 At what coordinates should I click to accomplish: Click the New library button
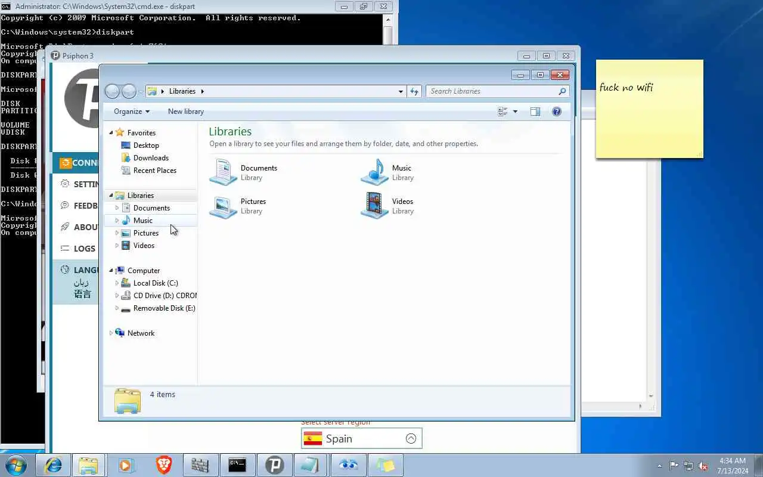(186, 111)
